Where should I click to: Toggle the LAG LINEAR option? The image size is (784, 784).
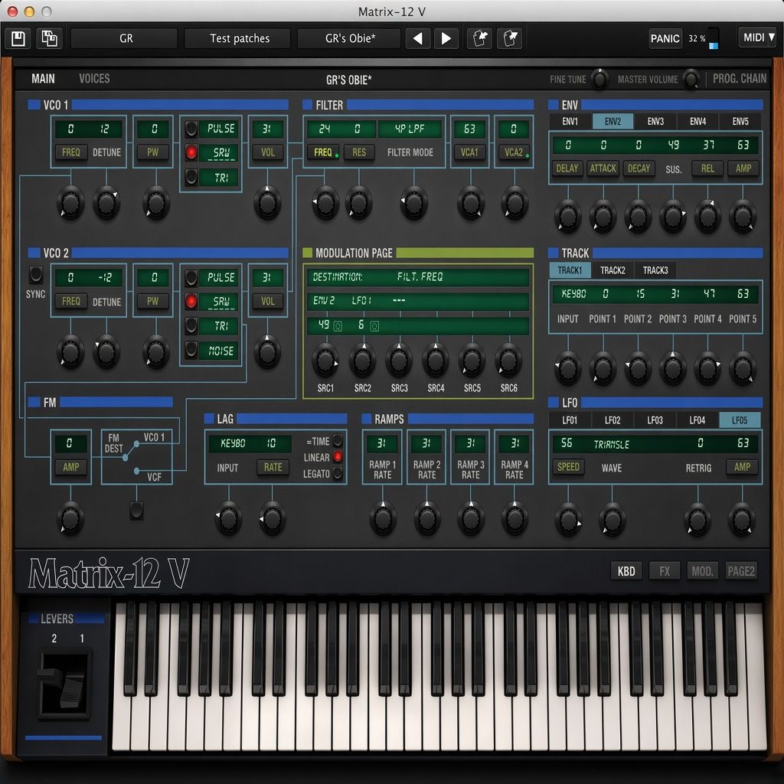click(338, 456)
